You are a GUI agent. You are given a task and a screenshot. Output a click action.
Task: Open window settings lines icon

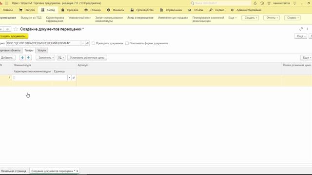click(295, 3)
